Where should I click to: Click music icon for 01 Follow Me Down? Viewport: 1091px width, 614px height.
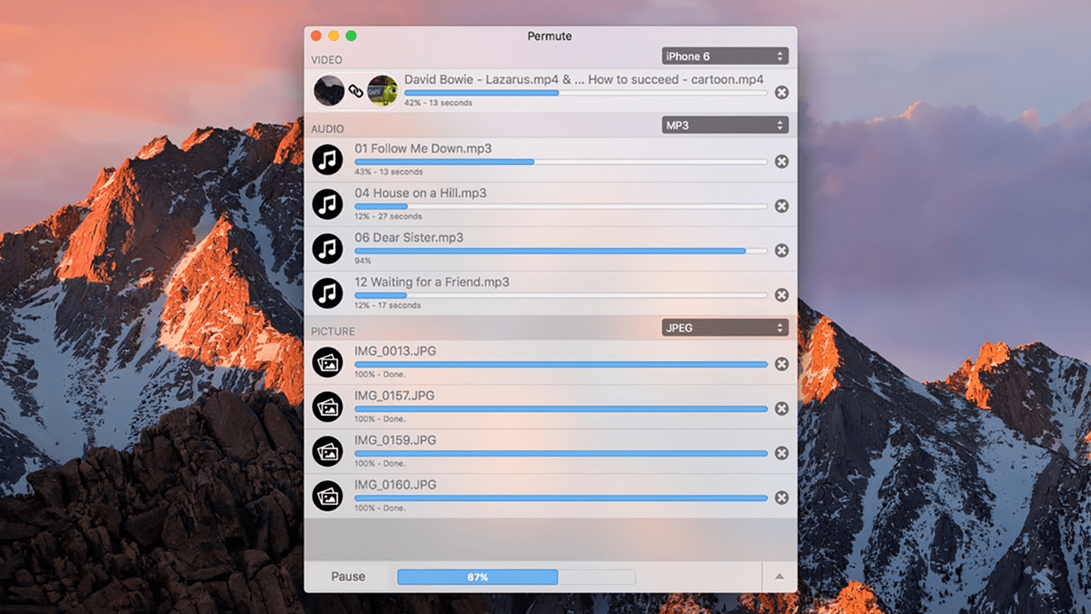(x=327, y=160)
